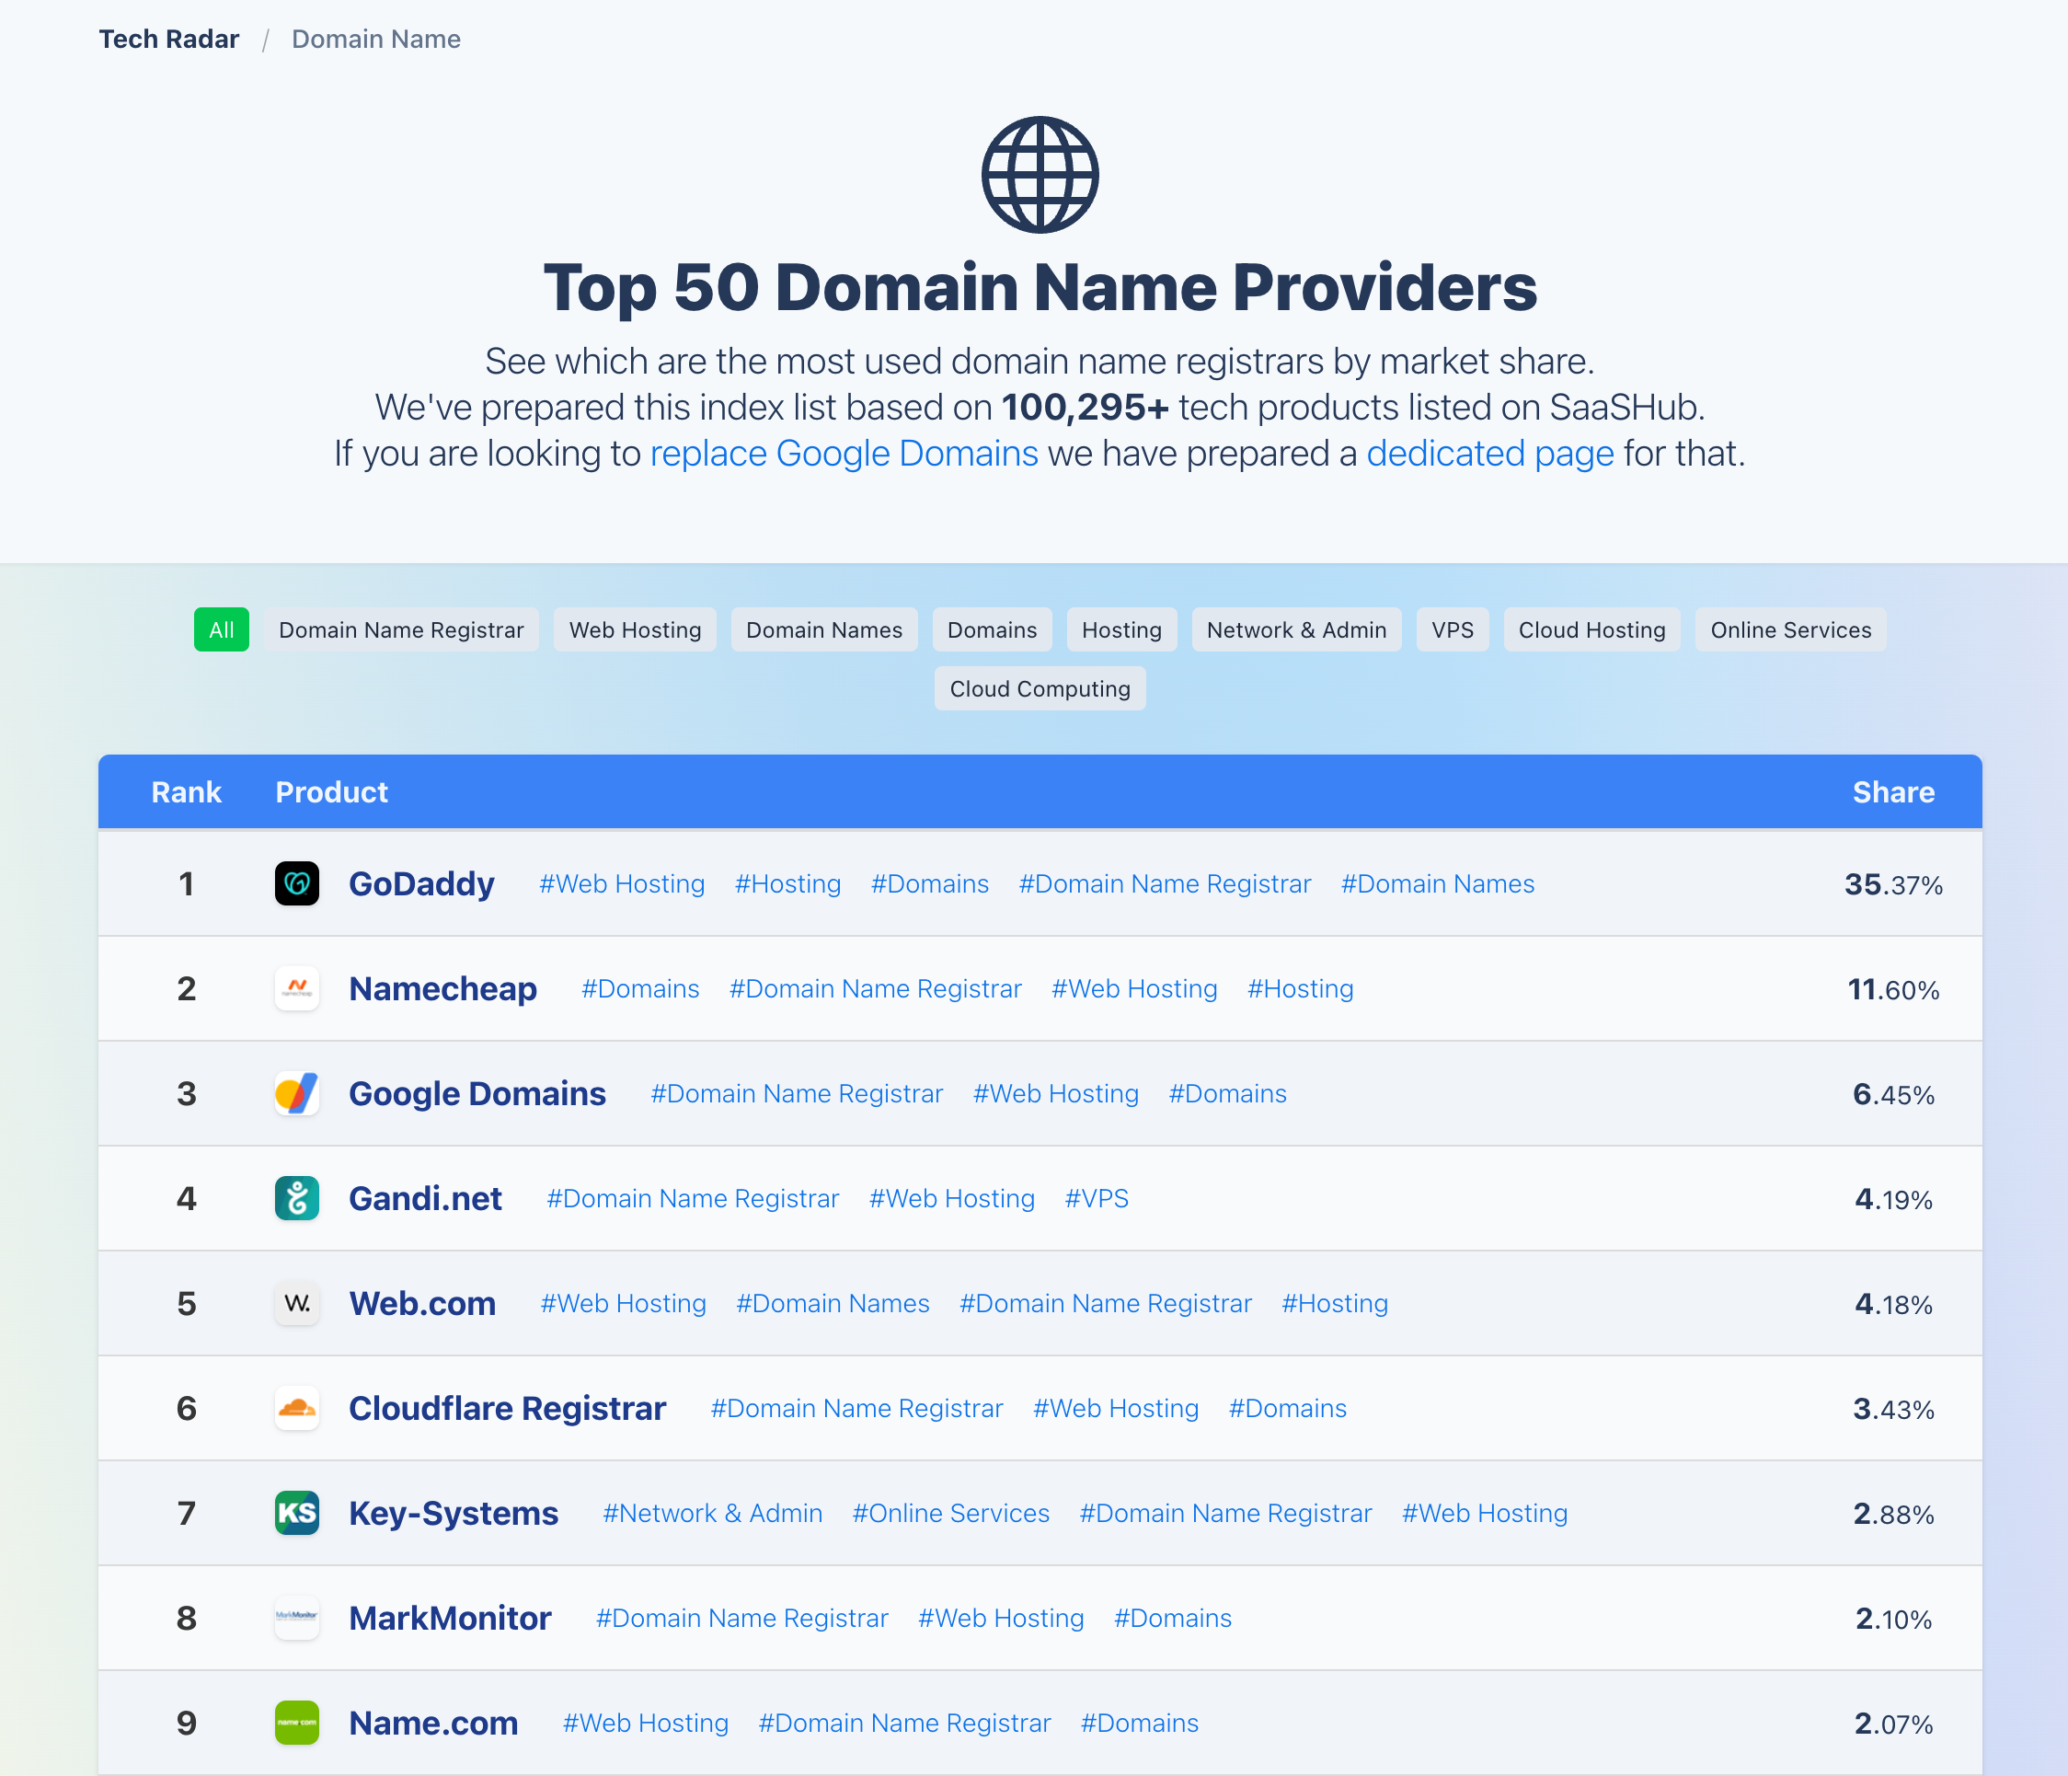Click the Google Domains logo icon
The image size is (2068, 1776).
[296, 1093]
